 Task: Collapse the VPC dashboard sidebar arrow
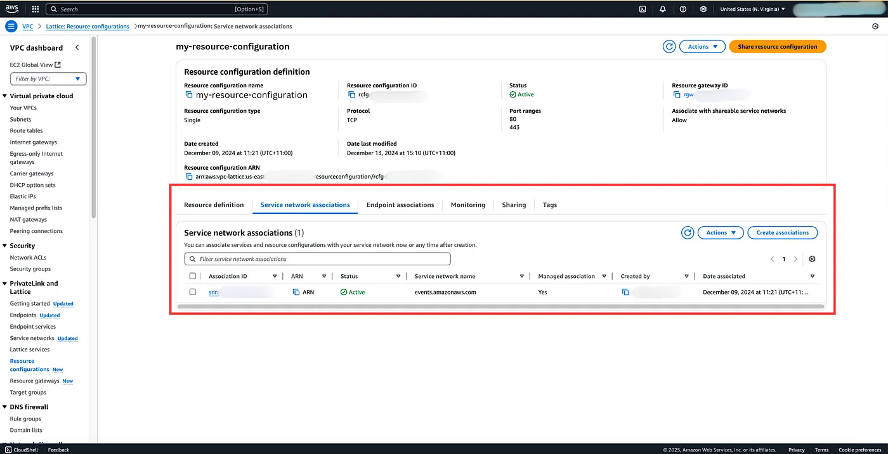point(77,47)
